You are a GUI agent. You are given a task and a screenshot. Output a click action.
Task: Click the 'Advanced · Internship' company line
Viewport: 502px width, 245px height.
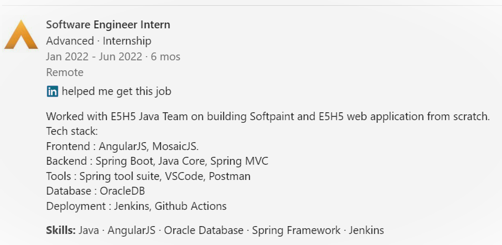point(99,41)
